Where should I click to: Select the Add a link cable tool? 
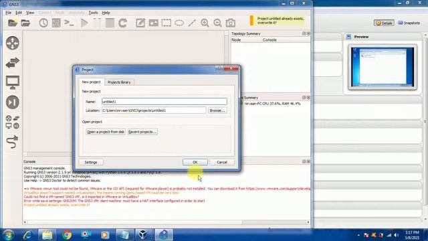(x=13, y=142)
